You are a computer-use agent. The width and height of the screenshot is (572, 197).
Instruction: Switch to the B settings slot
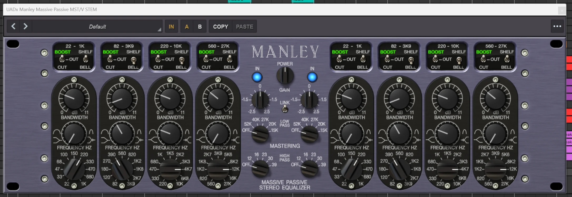point(200,27)
